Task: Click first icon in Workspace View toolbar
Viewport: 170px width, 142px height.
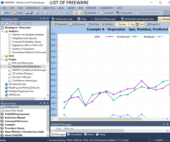Action: [x=3, y=23]
